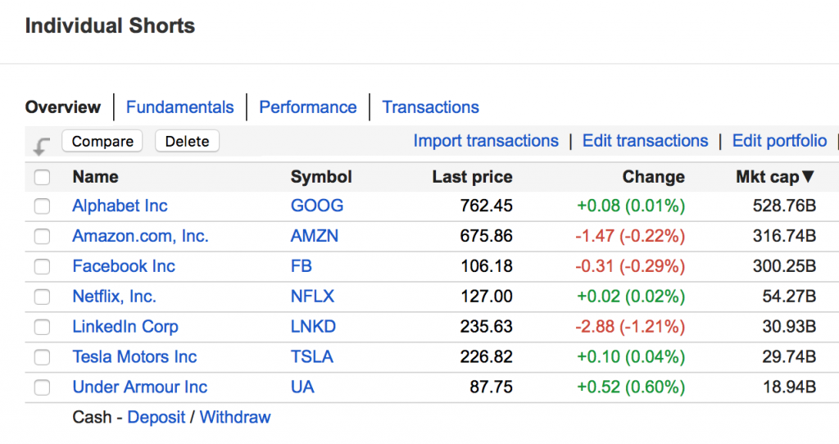Click the GOOG symbol link
The width and height of the screenshot is (839, 444).
pyautogui.click(x=317, y=206)
